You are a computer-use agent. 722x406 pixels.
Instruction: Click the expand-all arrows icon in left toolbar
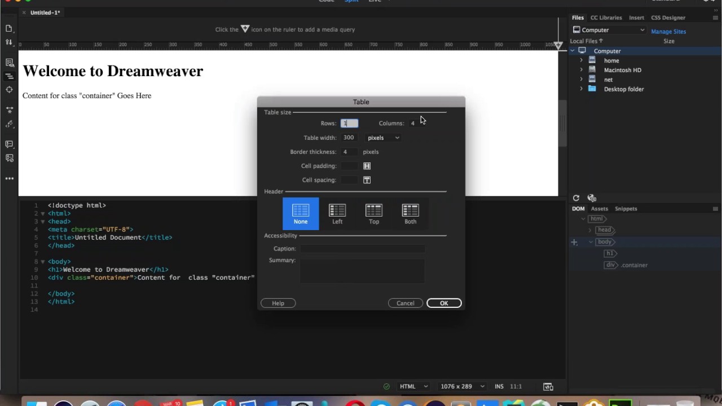point(9,110)
